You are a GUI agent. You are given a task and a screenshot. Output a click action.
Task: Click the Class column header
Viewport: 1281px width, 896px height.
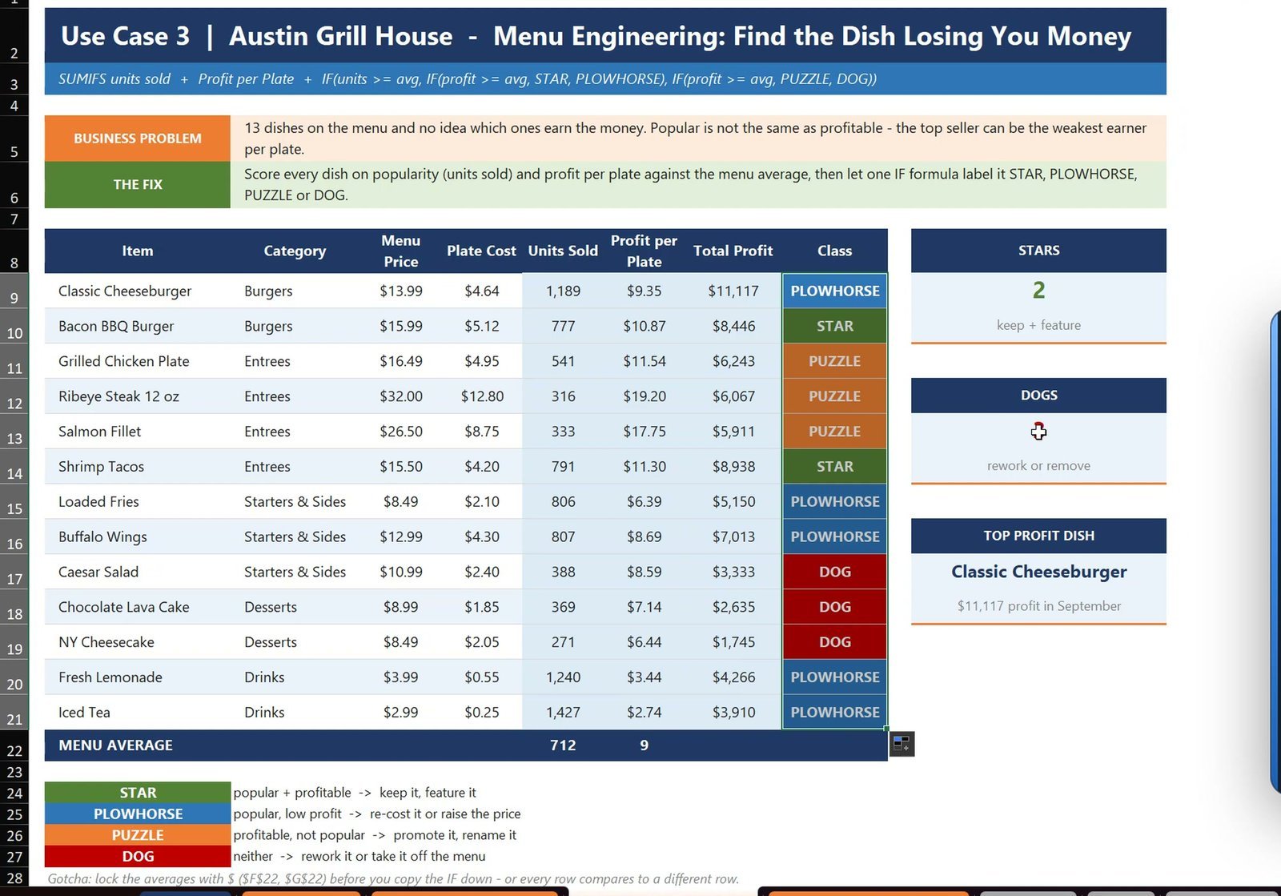tap(834, 251)
